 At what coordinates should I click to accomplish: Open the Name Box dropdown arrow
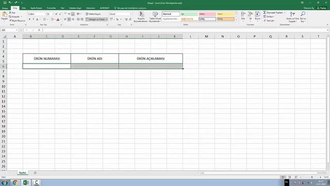pos(16,30)
